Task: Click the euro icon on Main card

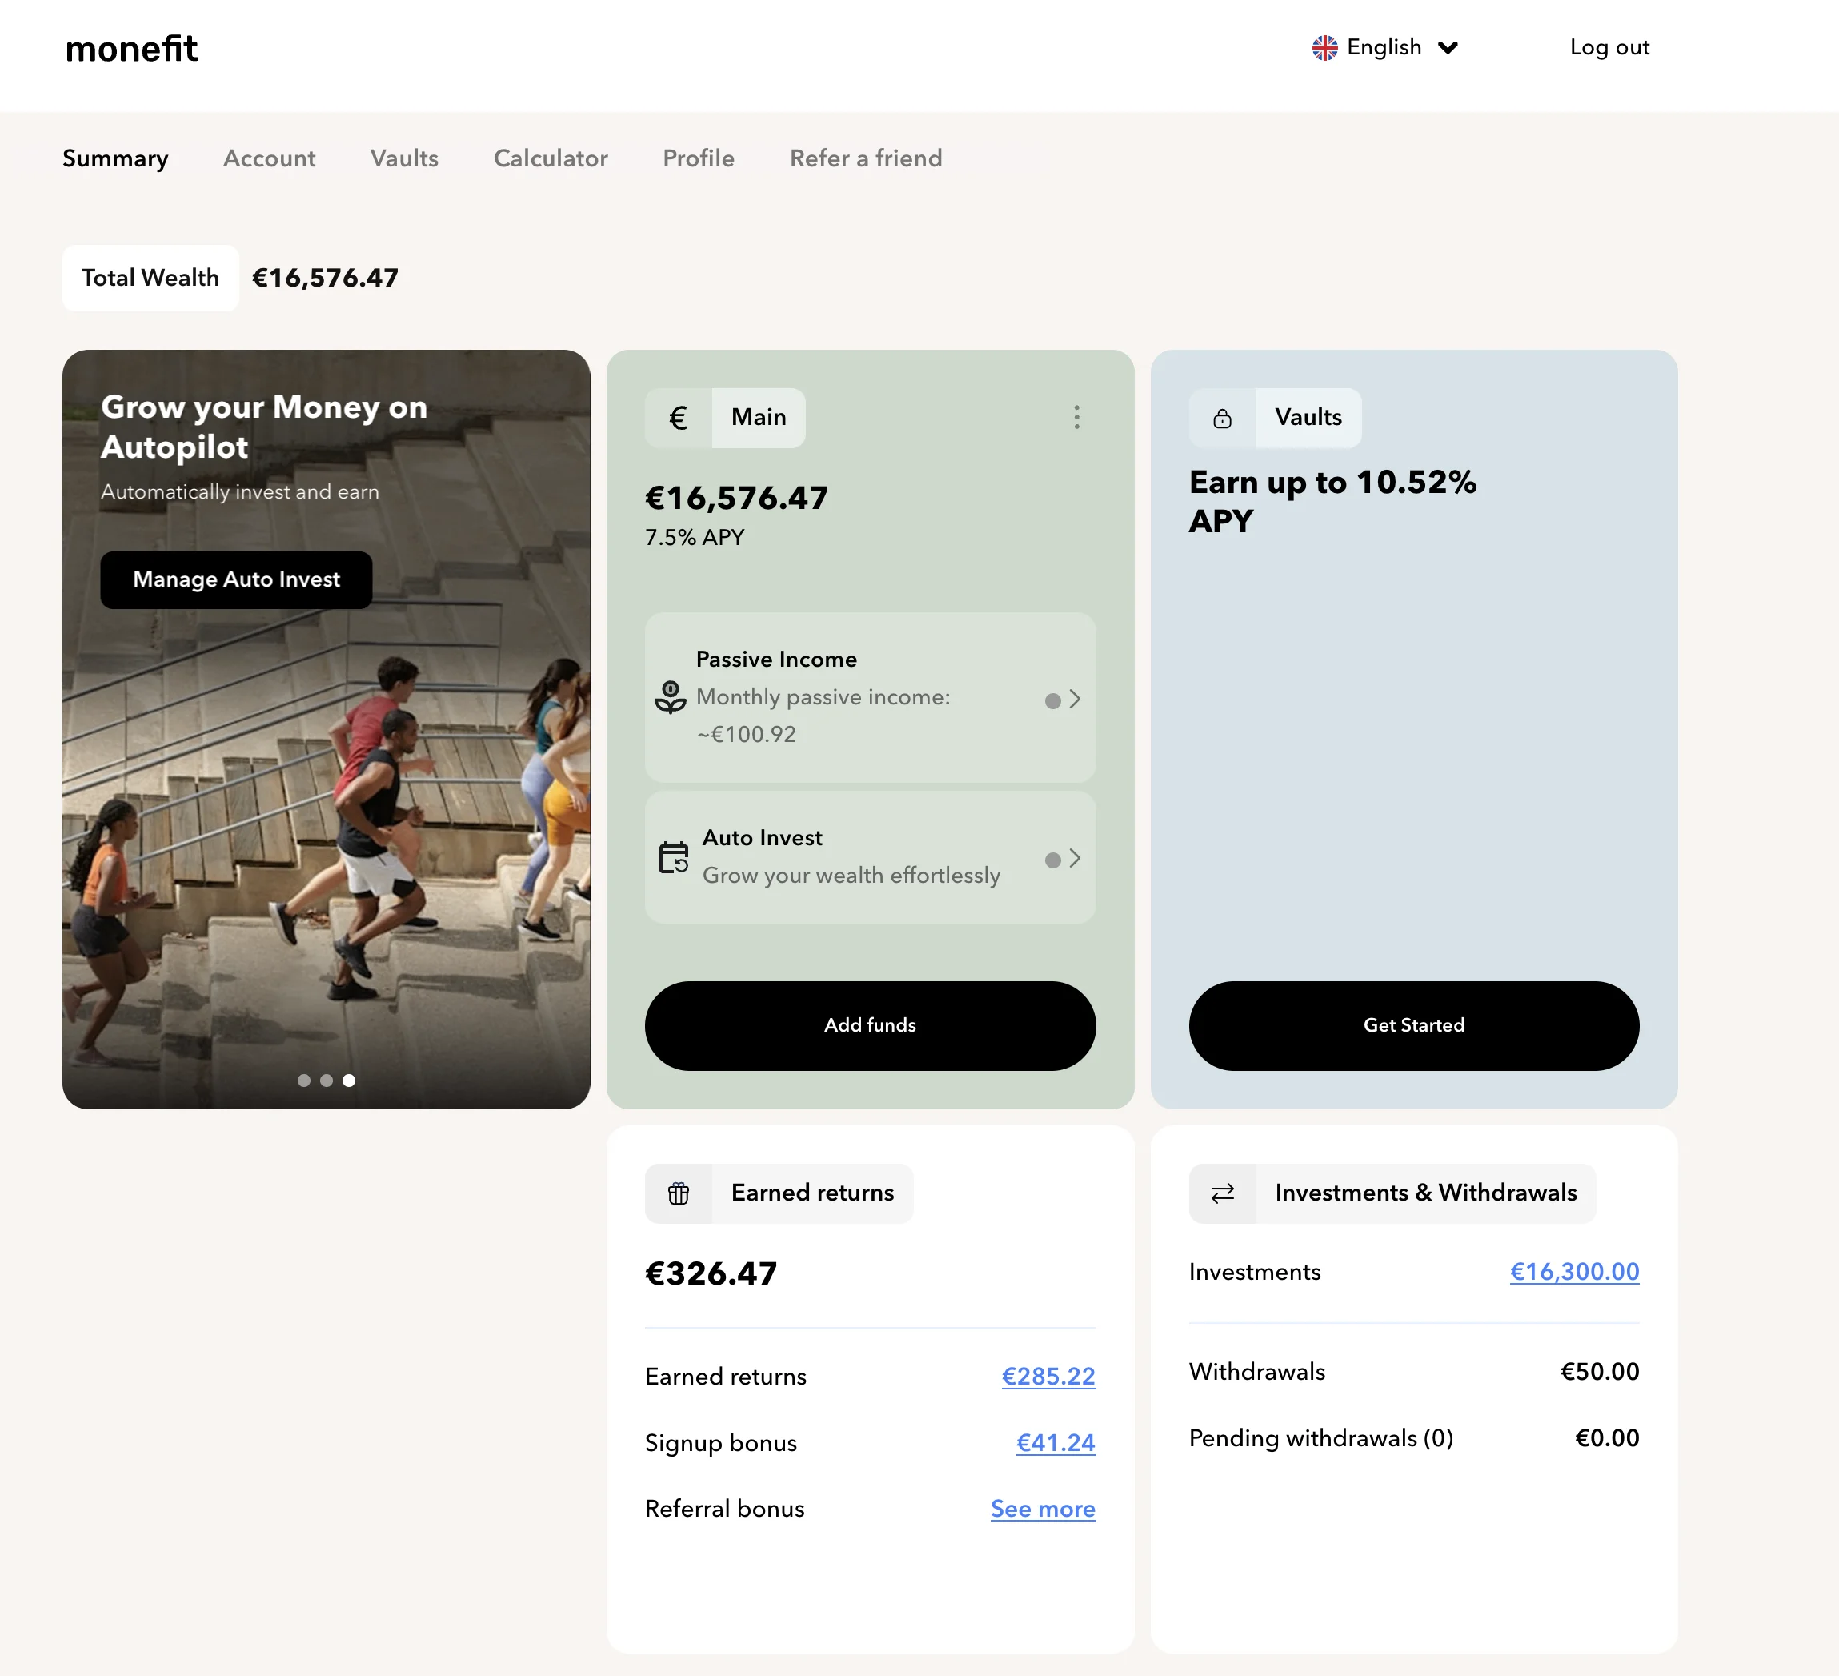Action: (x=678, y=418)
